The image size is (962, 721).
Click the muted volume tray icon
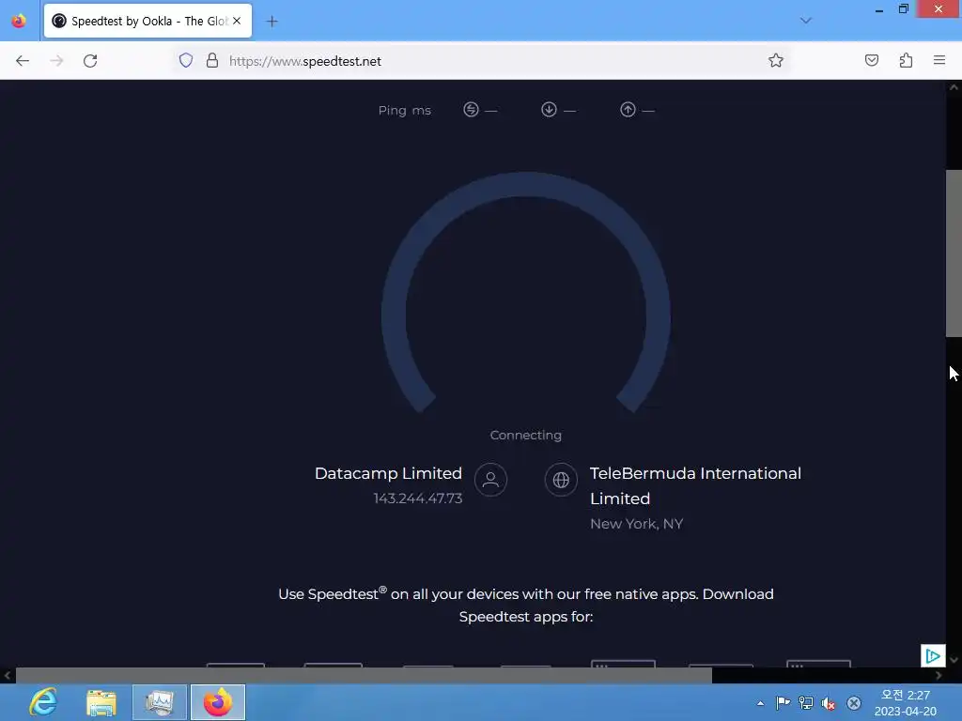coord(829,703)
